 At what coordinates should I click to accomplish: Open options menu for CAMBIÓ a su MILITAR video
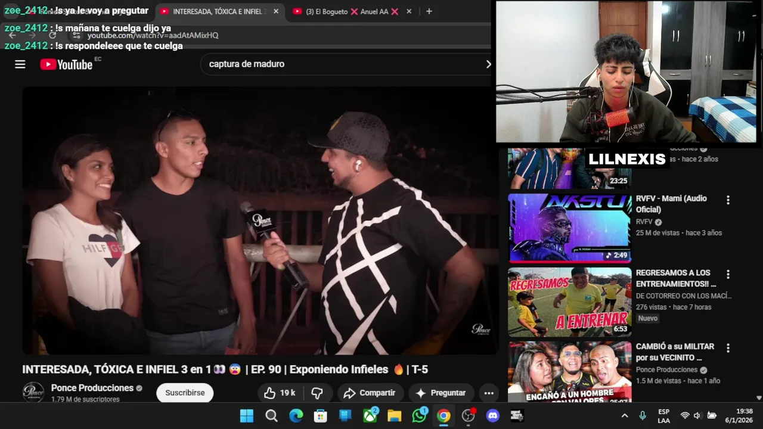[x=728, y=348]
